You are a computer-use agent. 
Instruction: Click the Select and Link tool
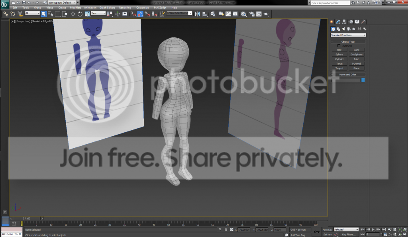(x=6, y=14)
